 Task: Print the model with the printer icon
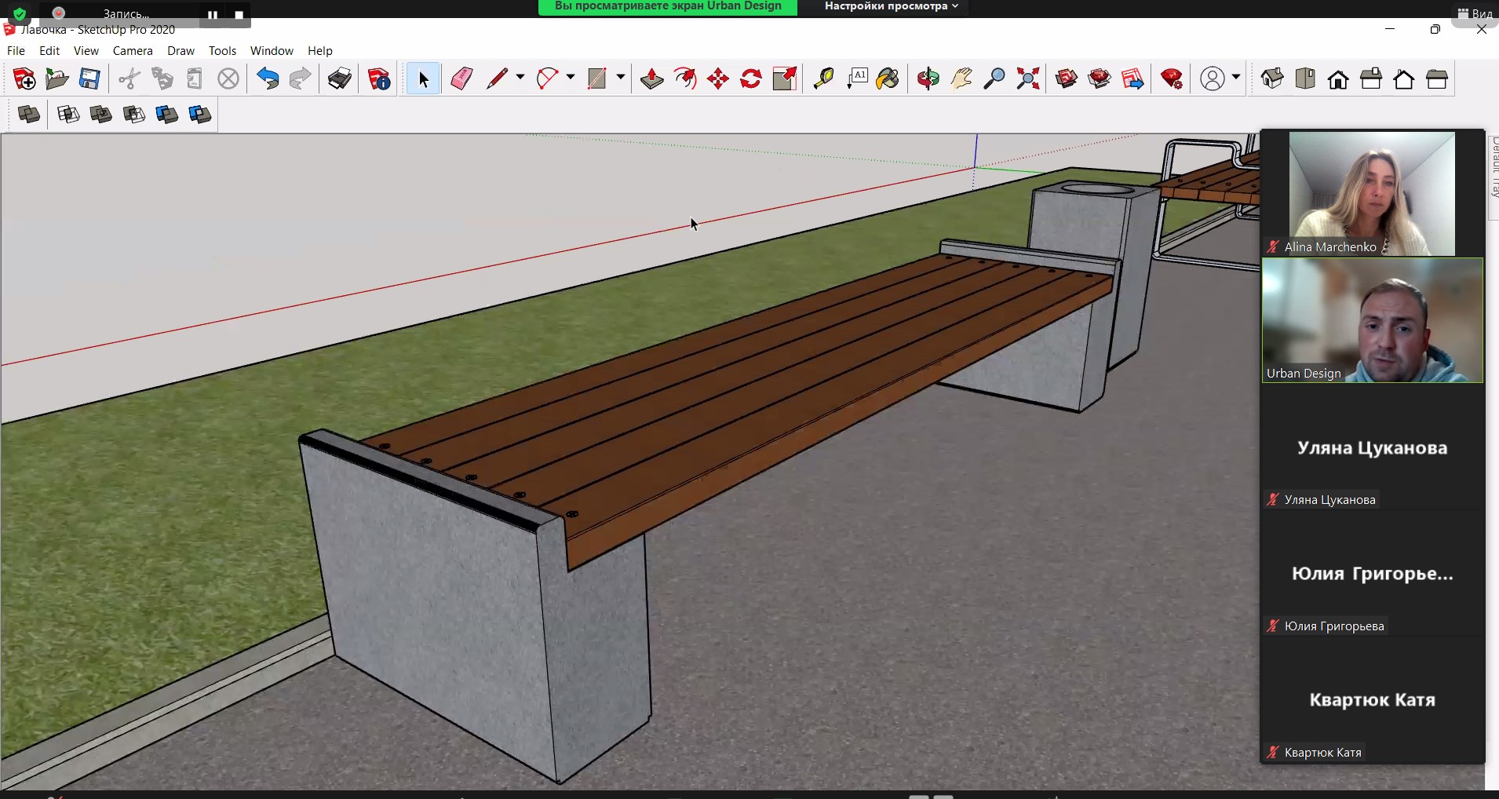tap(340, 78)
